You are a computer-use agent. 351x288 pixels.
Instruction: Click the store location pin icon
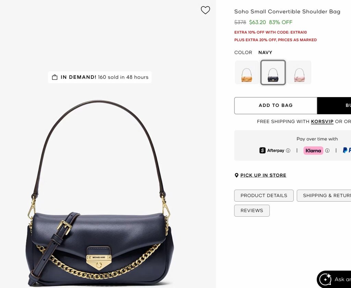(237, 175)
